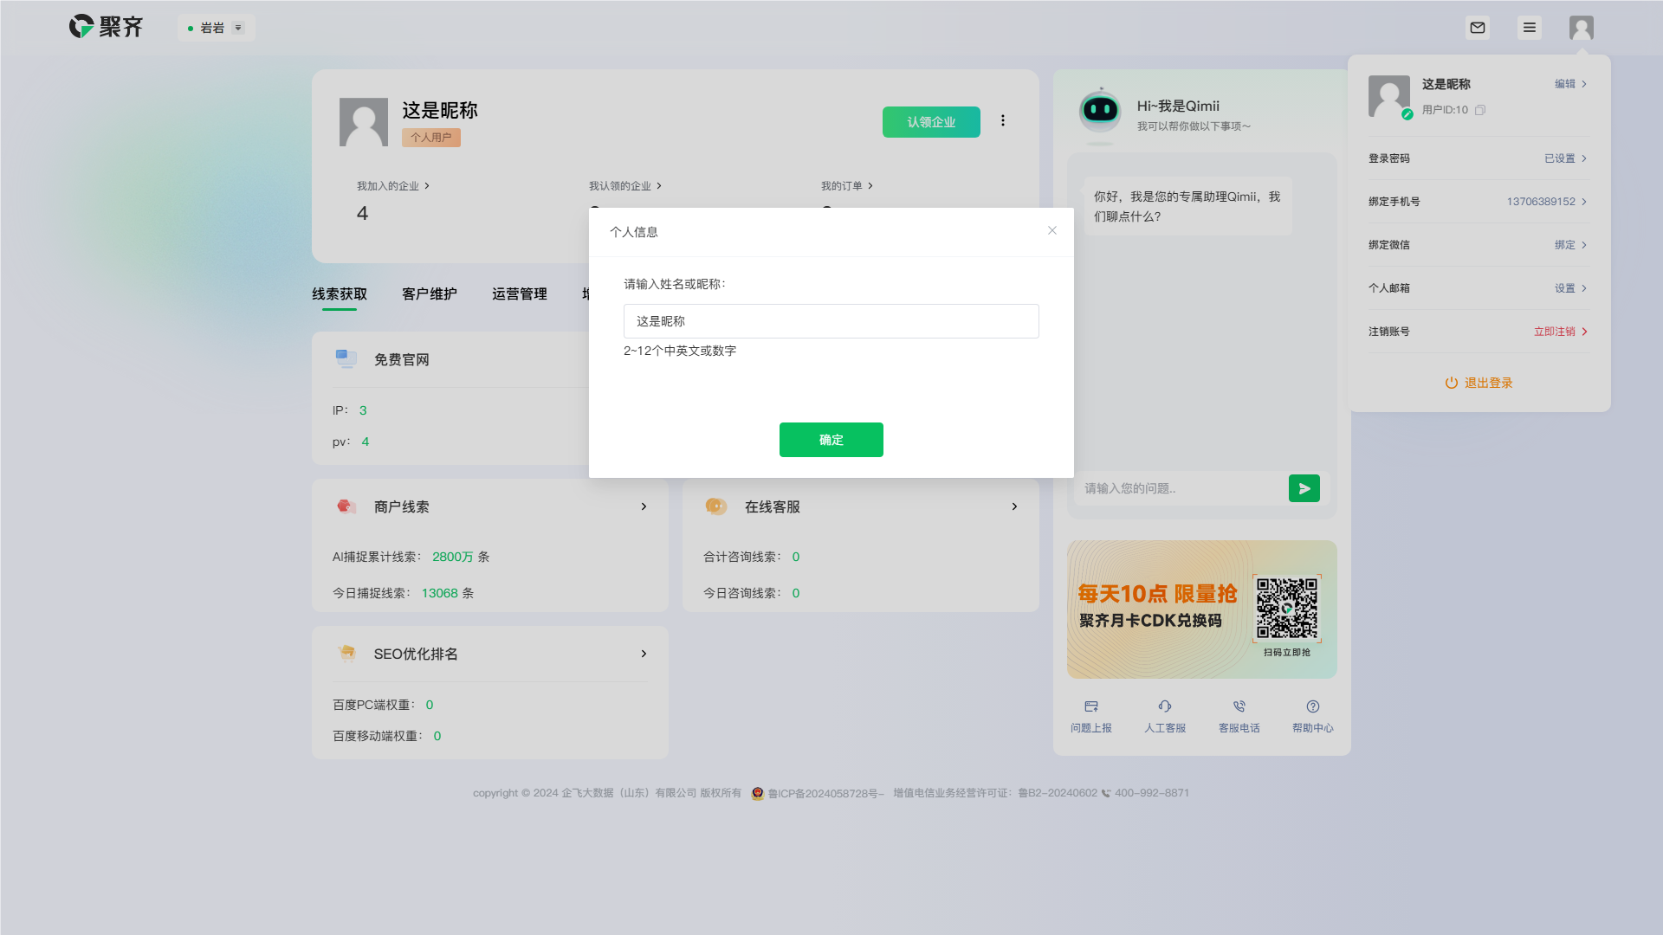Open the mail messages icon

click(1478, 28)
